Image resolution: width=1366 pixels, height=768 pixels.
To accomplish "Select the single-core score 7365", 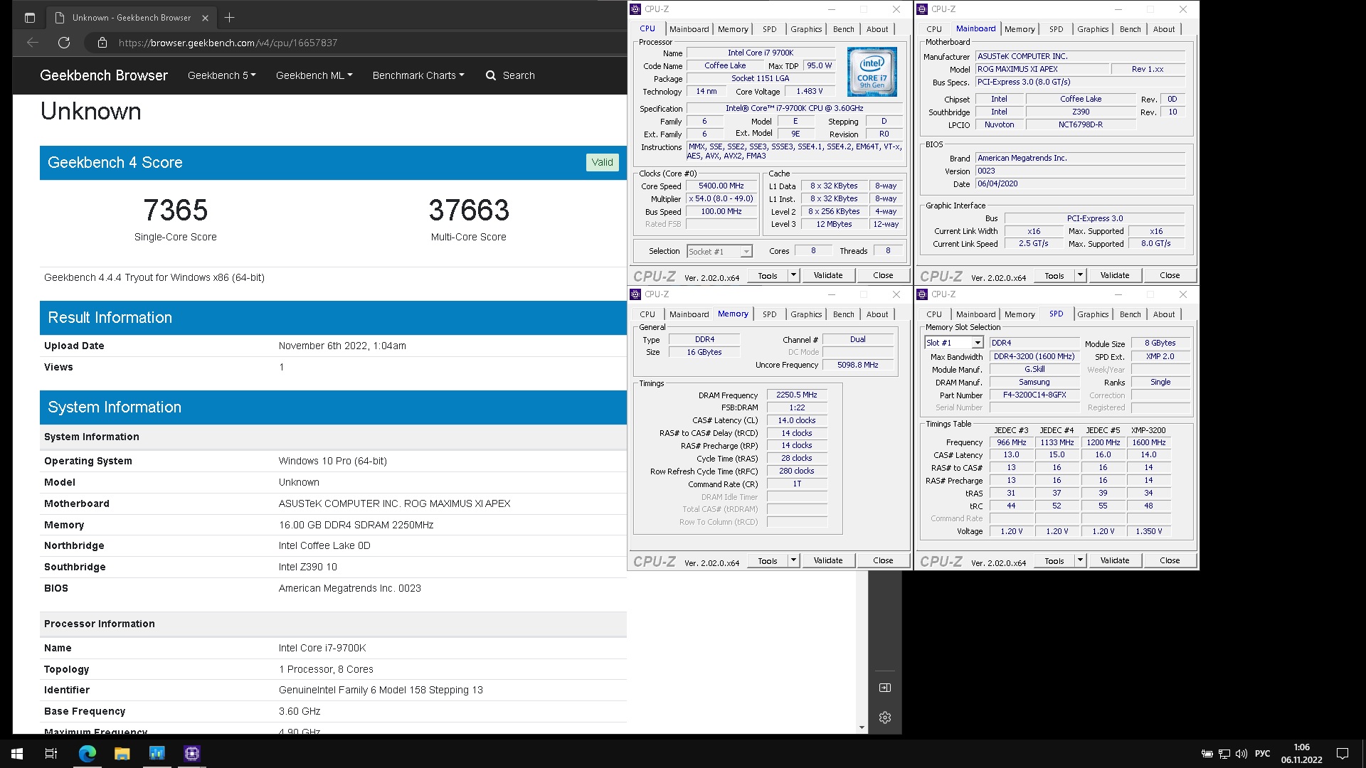I will click(176, 210).
